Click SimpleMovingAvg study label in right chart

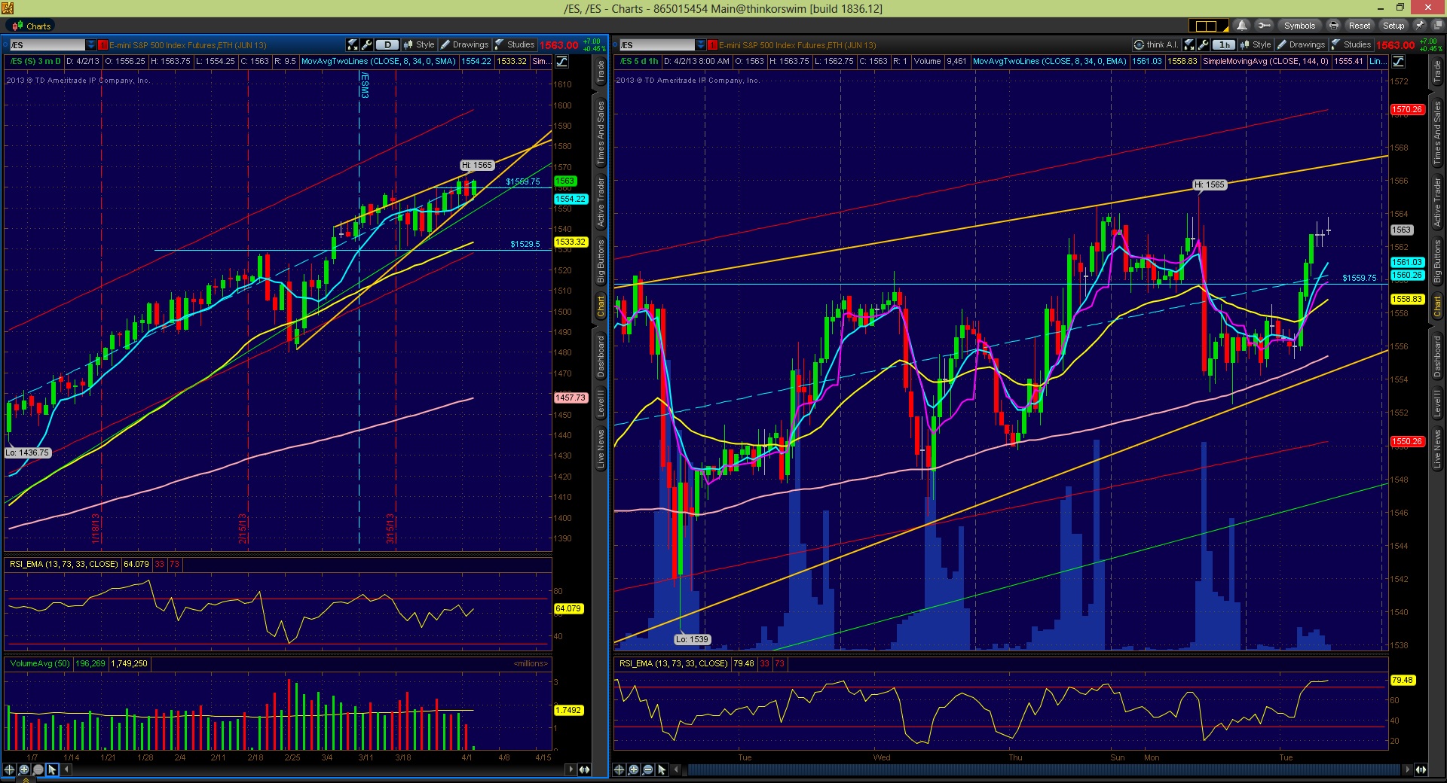point(1265,62)
